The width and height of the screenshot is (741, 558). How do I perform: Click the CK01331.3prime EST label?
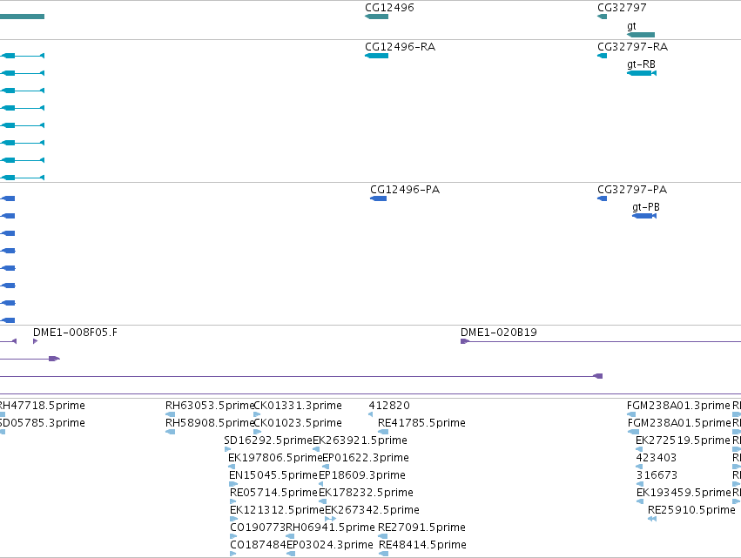click(x=298, y=406)
